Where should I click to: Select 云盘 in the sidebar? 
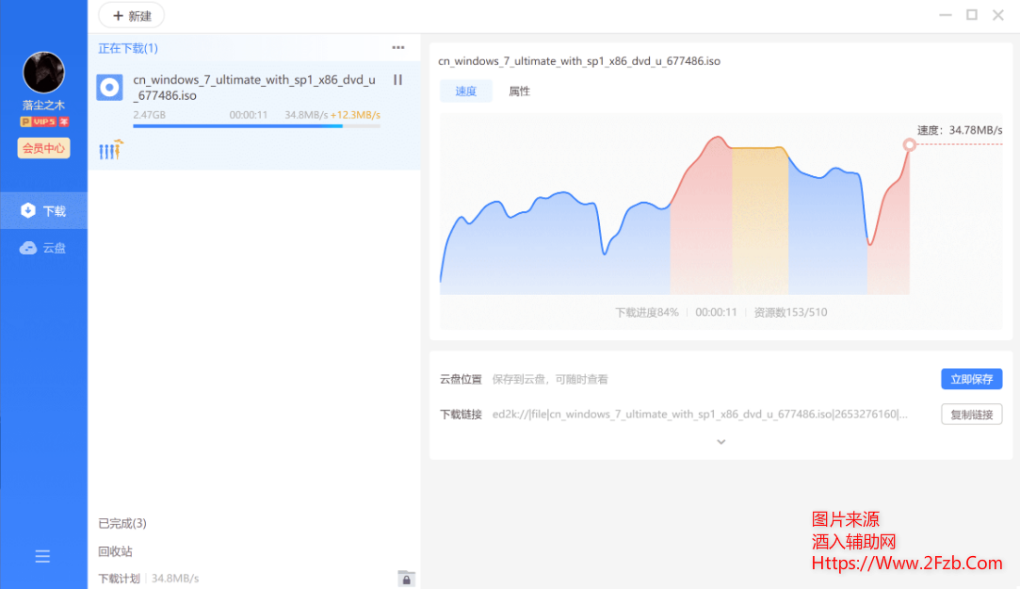(x=43, y=248)
